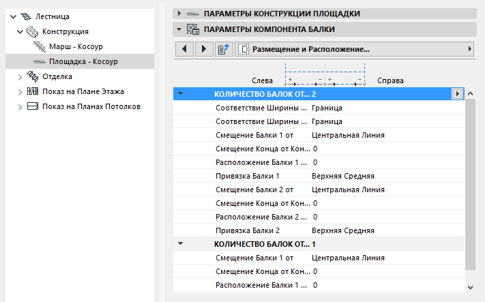This screenshot has height=302, width=485.
Task: Click Расположение Балки 2 ... row
Action: (319, 217)
